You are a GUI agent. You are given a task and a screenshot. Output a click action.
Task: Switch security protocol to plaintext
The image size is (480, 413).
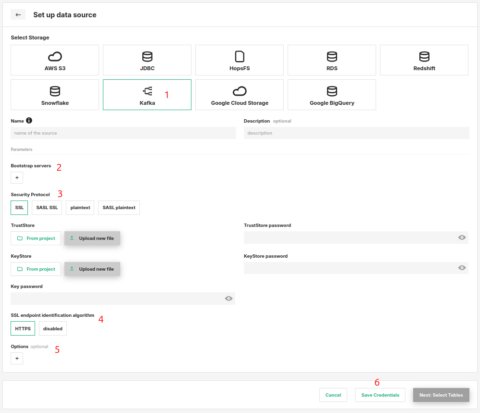tap(80, 208)
